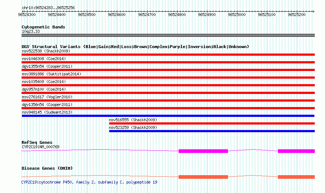Image resolution: width=325 pixels, height=193 pixels.
Task: Select the red bar under dgv957n100
Action: pyautogui.click(x=168, y=93)
